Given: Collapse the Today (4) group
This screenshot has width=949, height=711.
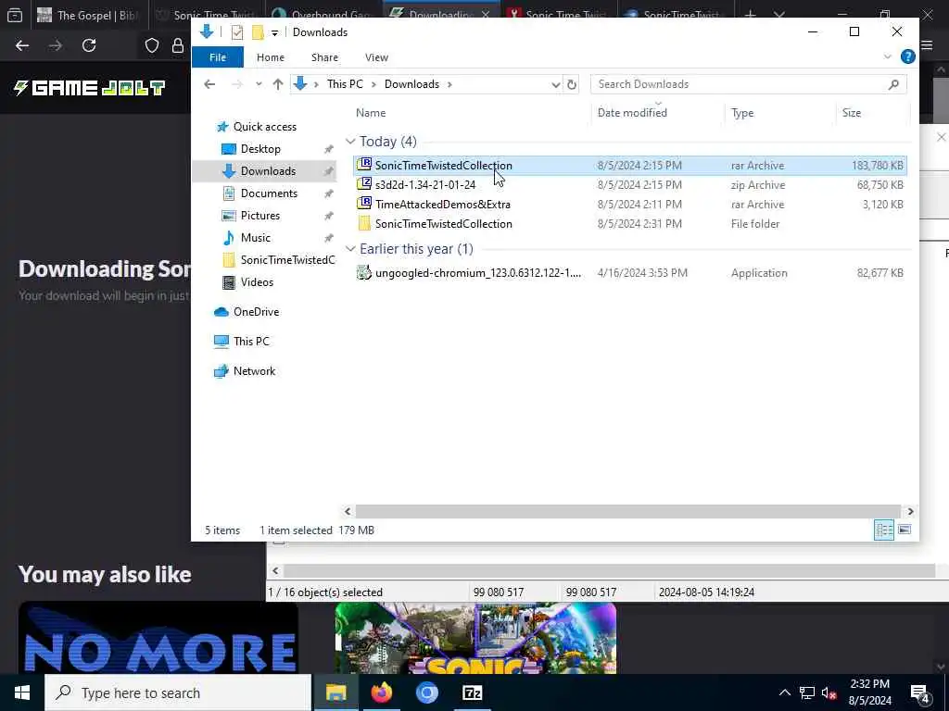Looking at the screenshot, I should [x=349, y=142].
